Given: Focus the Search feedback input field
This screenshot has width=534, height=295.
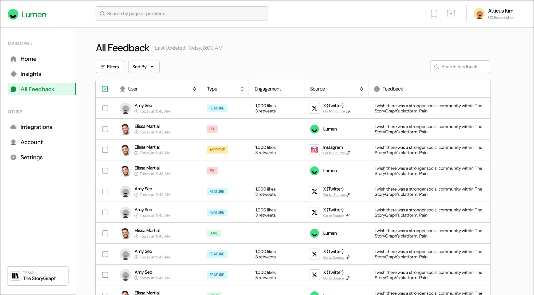Looking at the screenshot, I should [460, 67].
